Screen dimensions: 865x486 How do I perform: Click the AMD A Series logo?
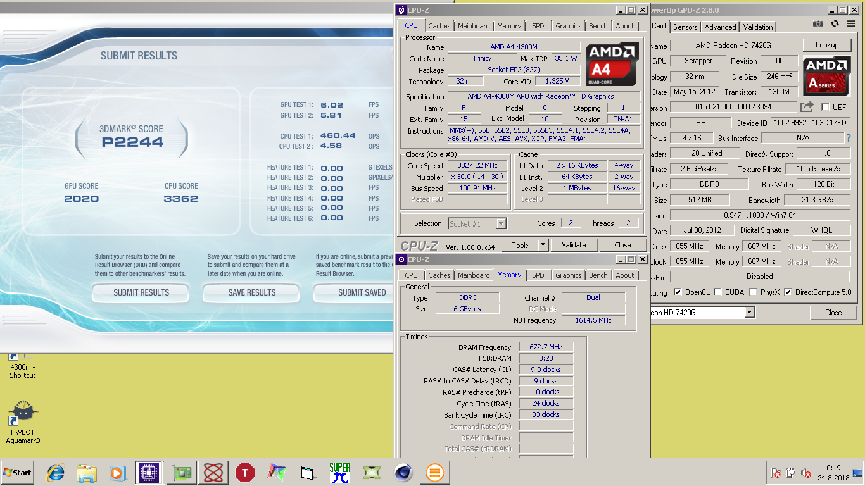click(x=827, y=75)
